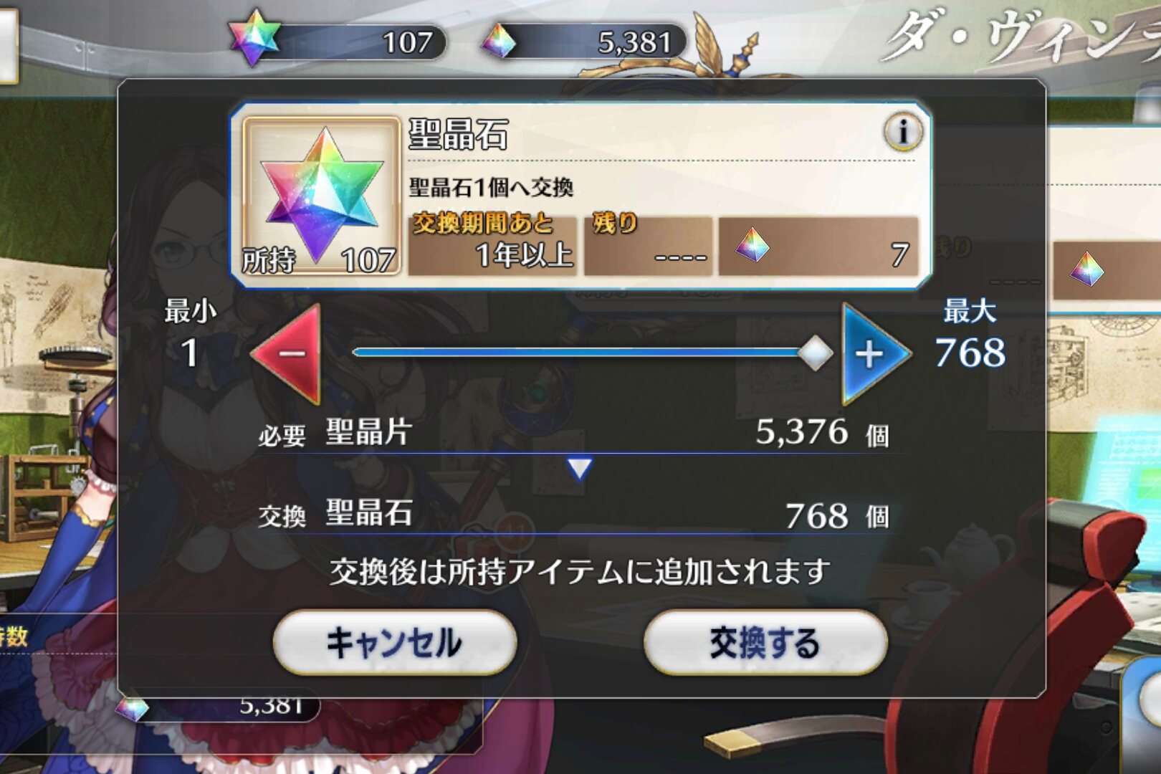Image resolution: width=1161 pixels, height=774 pixels.
Task: Tap the red minus arrow button
Action: tap(287, 353)
